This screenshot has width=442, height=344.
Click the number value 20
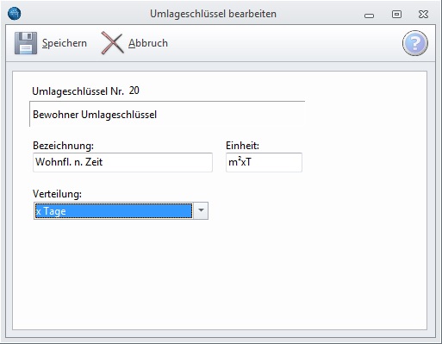pos(134,91)
